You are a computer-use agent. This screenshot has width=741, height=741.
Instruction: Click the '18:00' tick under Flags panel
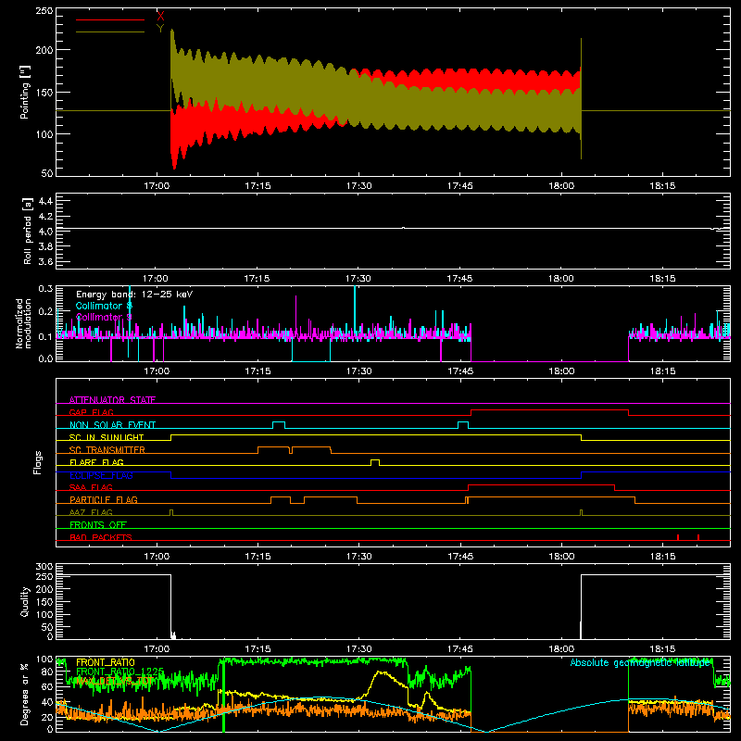tap(561, 557)
